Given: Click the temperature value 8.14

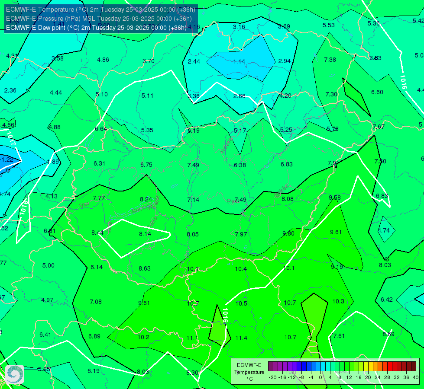Looking at the screenshot, I should pos(145,234).
